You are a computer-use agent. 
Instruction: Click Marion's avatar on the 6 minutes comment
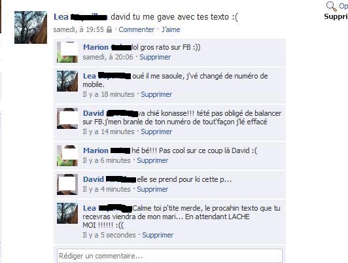click(67, 156)
